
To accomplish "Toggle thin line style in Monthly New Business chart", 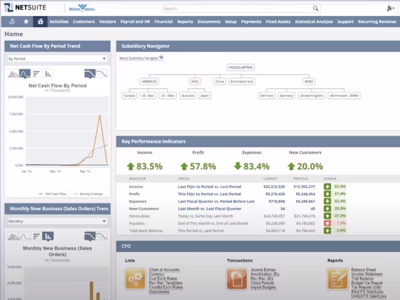I will coord(101,236).
